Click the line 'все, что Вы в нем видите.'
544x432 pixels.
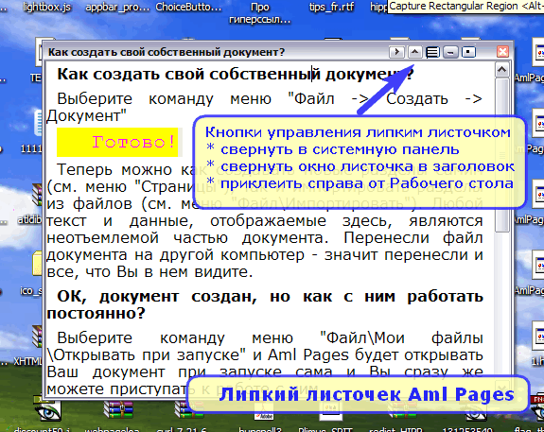coord(149,272)
